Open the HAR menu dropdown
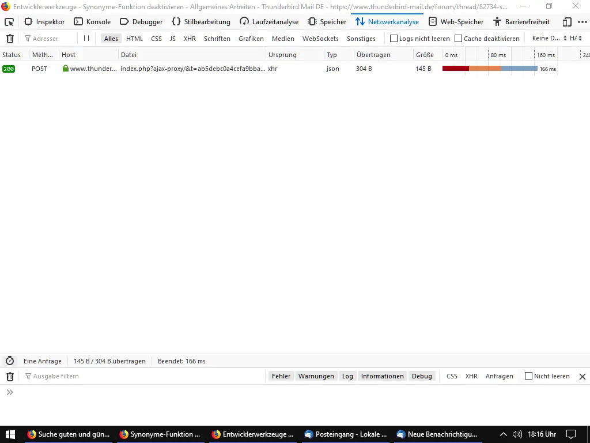The image size is (590, 443). pyautogui.click(x=576, y=38)
